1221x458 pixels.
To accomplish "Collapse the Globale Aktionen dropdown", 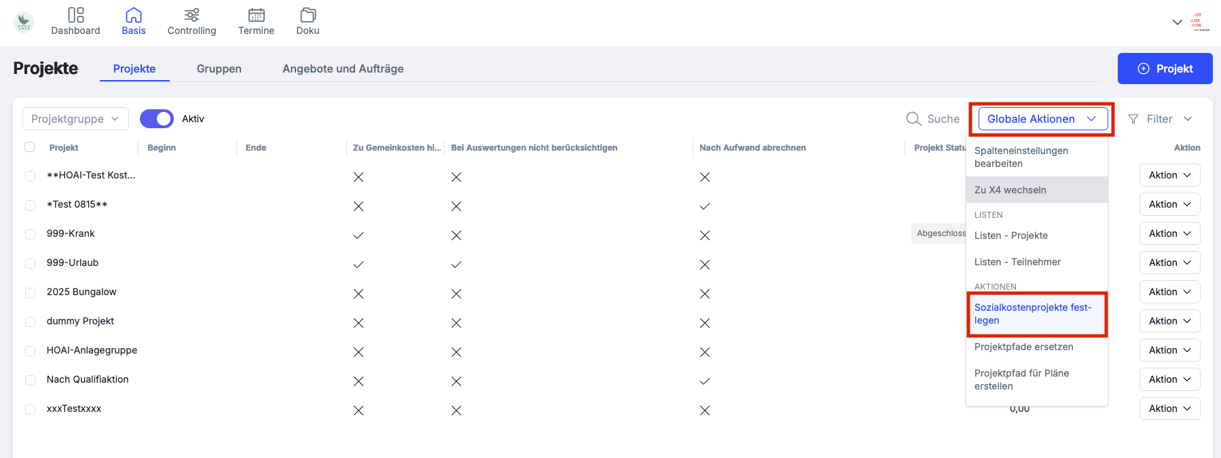I will pyautogui.click(x=1041, y=119).
